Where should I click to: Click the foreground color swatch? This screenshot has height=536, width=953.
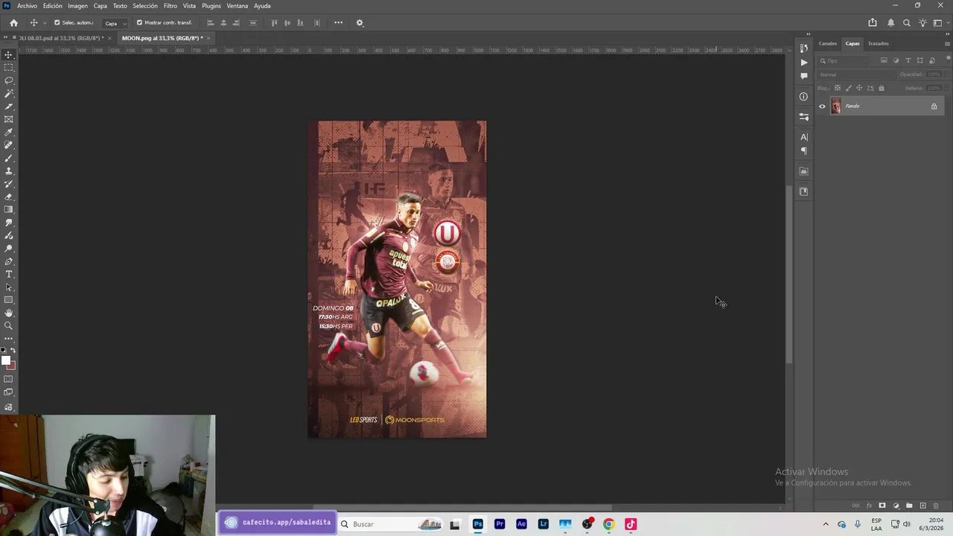[6, 361]
